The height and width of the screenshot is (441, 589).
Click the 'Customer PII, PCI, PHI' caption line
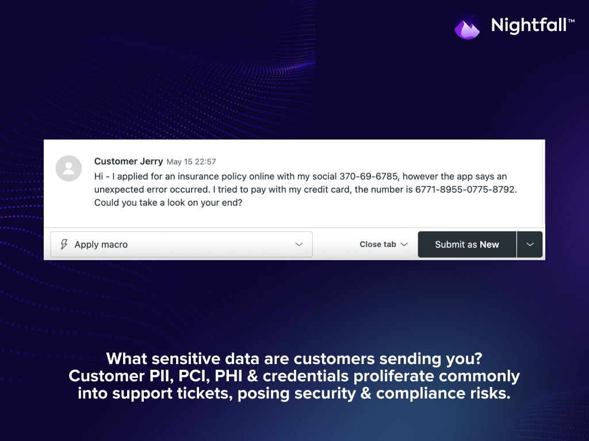(294, 377)
